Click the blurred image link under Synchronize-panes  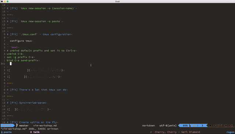(x=29, y=109)
